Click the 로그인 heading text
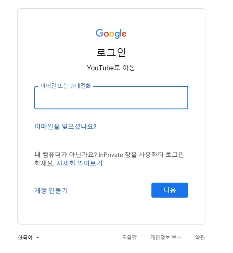The image size is (233, 253). point(111,52)
